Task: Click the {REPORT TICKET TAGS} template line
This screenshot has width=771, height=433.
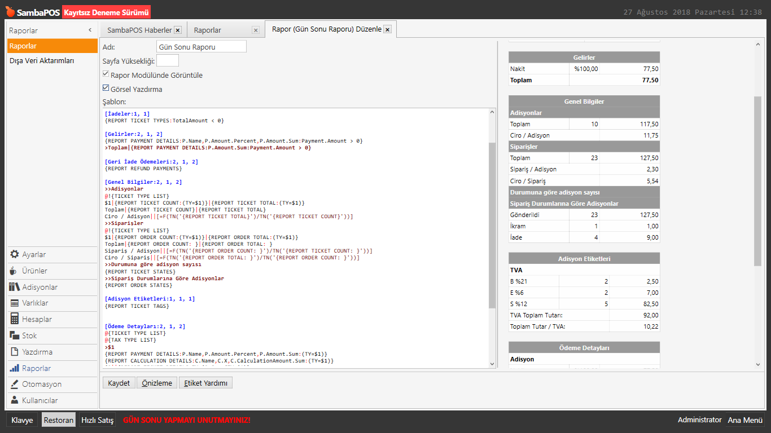Action: pyautogui.click(x=137, y=306)
